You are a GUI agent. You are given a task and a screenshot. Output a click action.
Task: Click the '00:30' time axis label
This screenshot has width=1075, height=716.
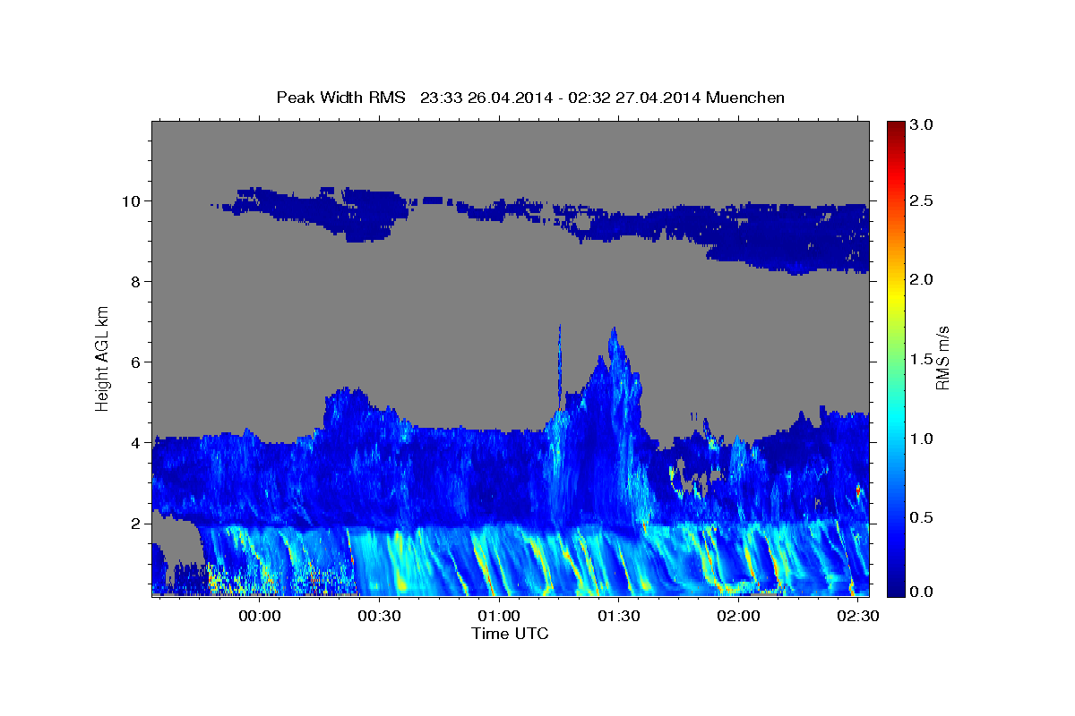pyautogui.click(x=379, y=617)
